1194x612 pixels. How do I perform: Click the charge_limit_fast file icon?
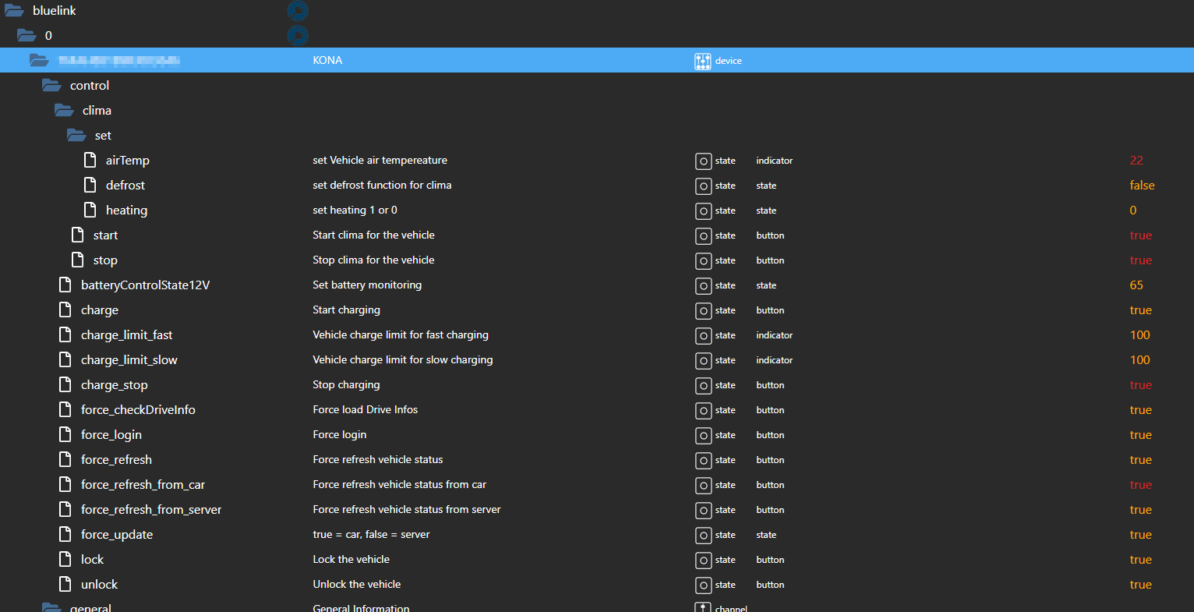(x=65, y=334)
